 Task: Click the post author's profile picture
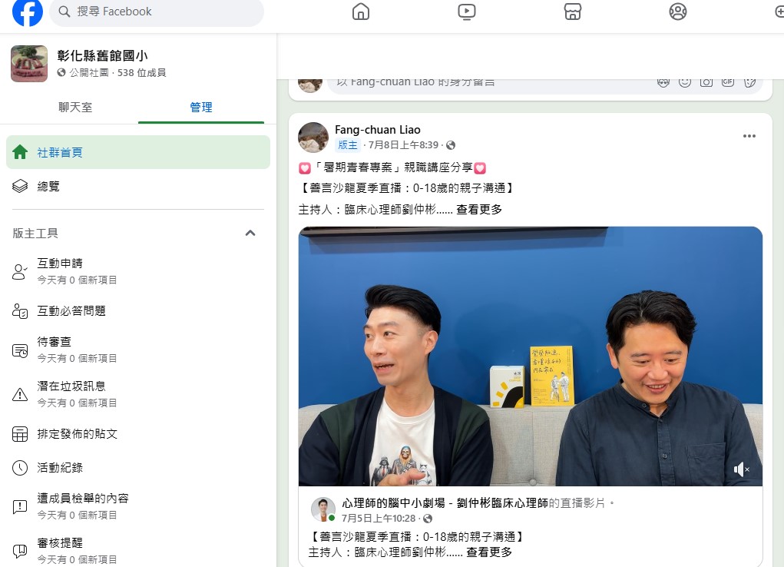point(313,137)
